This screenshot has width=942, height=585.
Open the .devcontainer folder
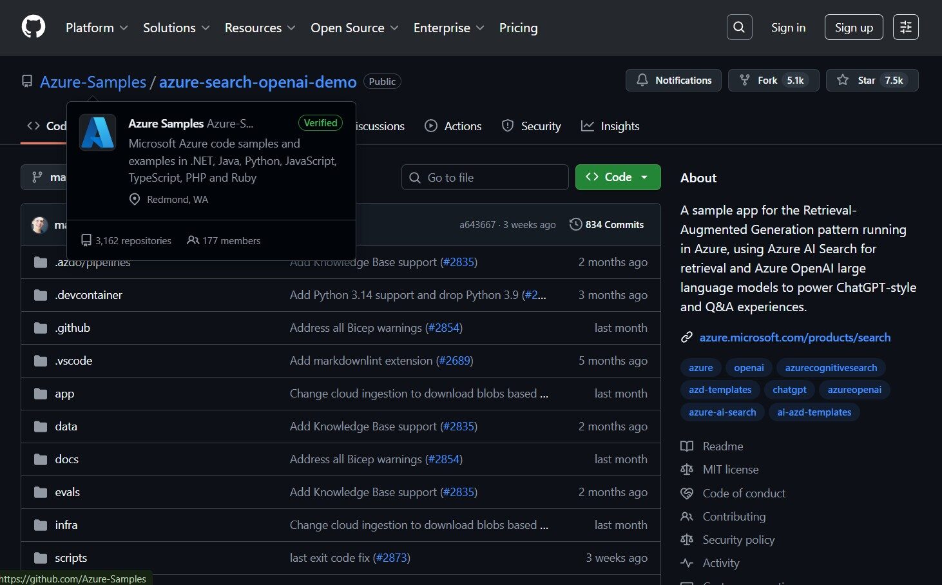coord(88,295)
